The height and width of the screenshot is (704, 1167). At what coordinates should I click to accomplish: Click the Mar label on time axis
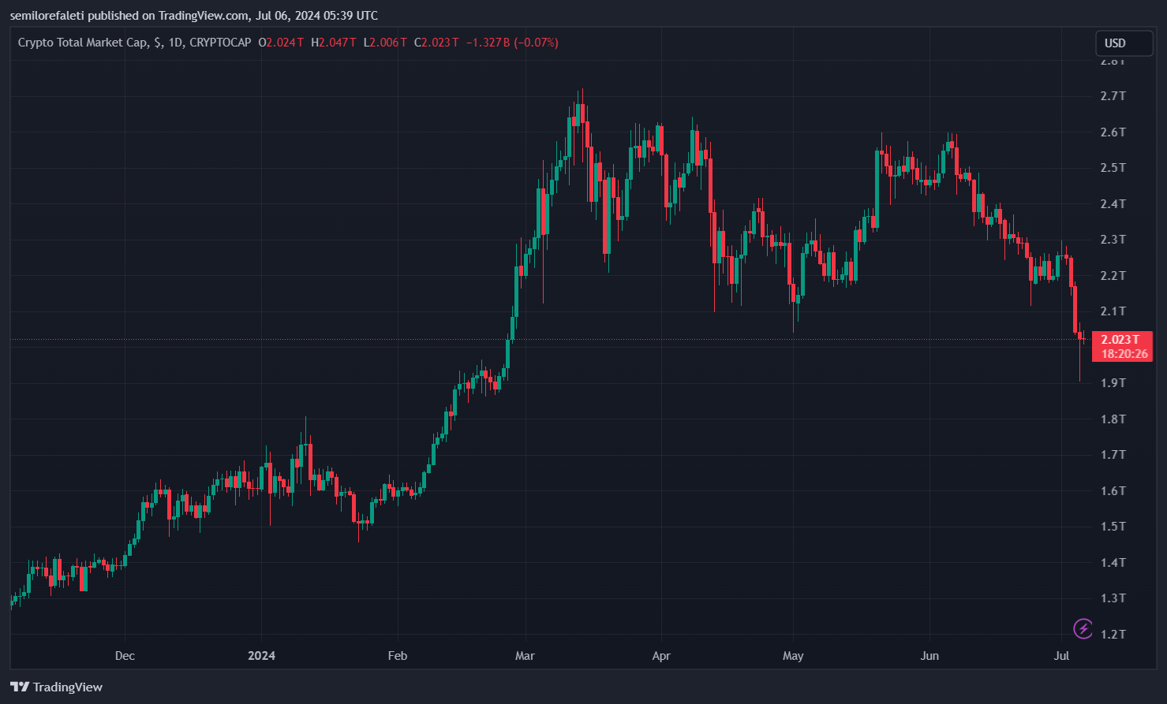(525, 656)
